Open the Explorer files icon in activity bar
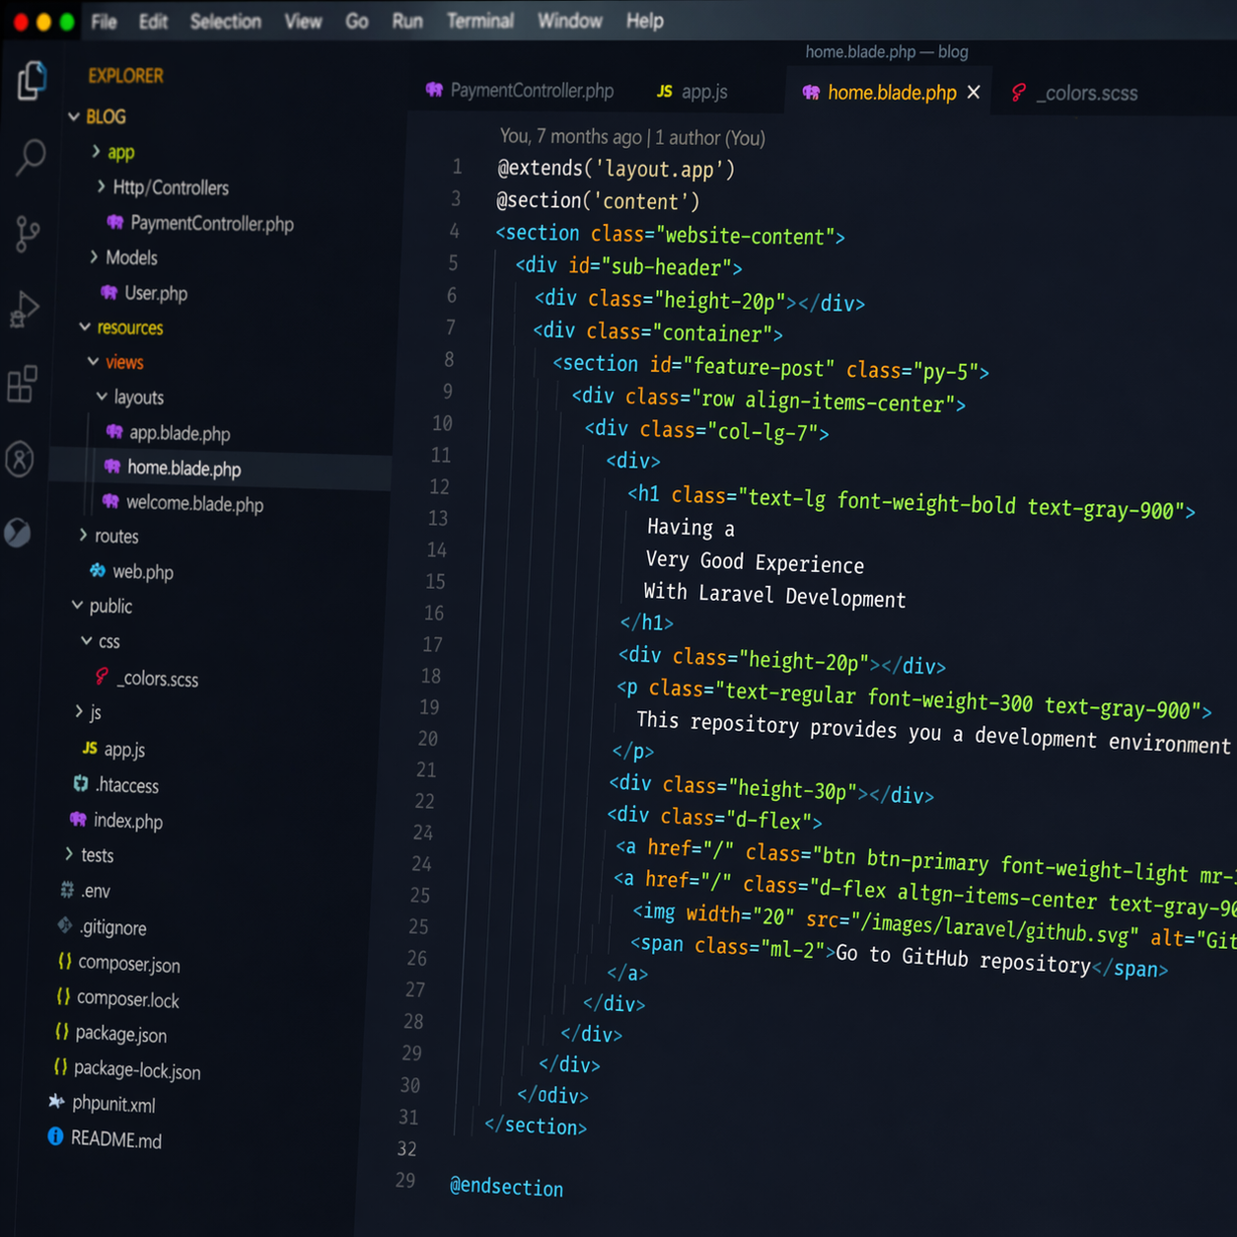The height and width of the screenshot is (1237, 1237). 32,81
